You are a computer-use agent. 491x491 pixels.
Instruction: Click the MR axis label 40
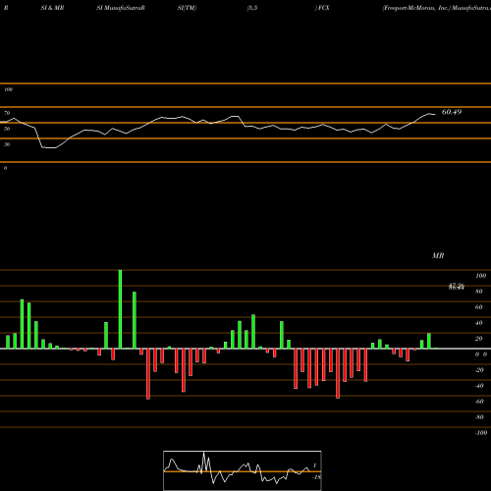point(479,323)
